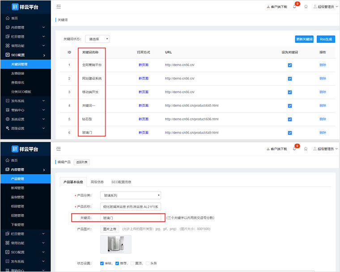The image size is (340, 272).
Task: Click the 案例管理 sidebar item
Action: pyautogui.click(x=18, y=197)
